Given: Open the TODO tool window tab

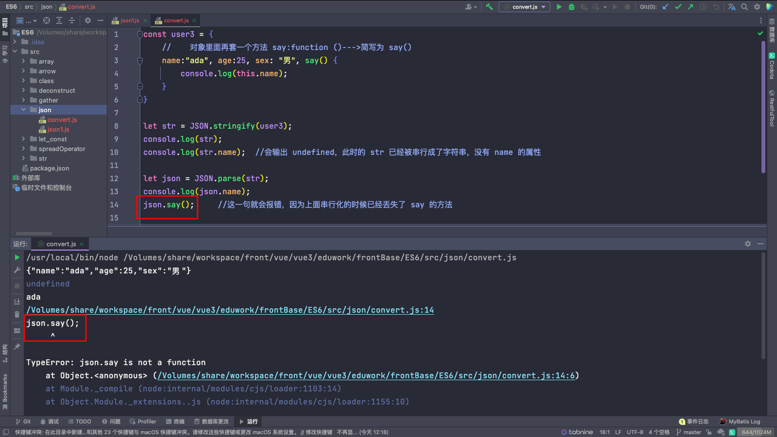Looking at the screenshot, I should tap(80, 421).
